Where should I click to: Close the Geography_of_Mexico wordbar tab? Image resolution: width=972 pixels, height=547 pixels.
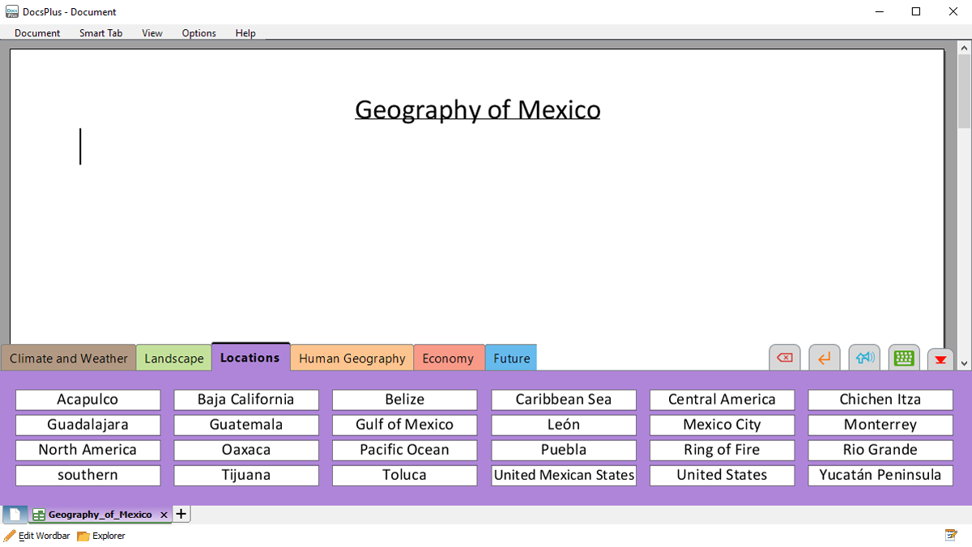coord(164,515)
